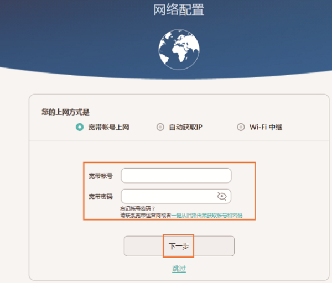Click the 跳过 skip link
Image resolution: width=332 pixels, height=283 pixels.
pyautogui.click(x=179, y=269)
